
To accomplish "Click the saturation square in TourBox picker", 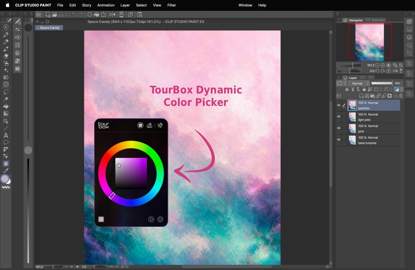I will click(x=131, y=173).
